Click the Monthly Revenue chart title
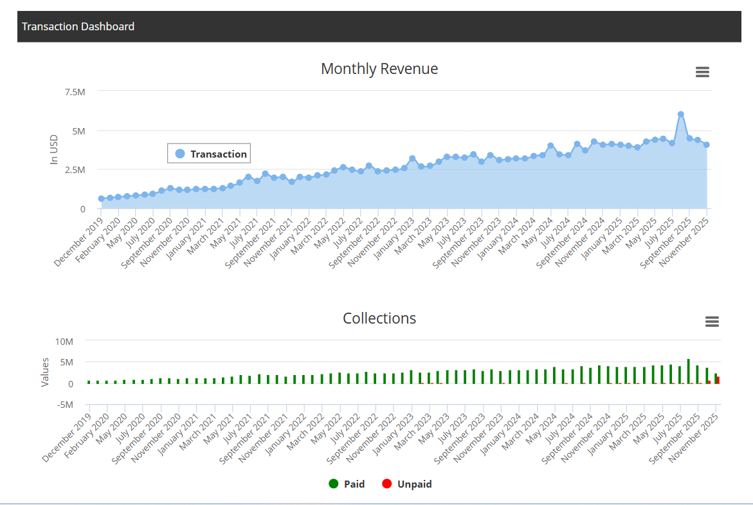 tap(379, 69)
